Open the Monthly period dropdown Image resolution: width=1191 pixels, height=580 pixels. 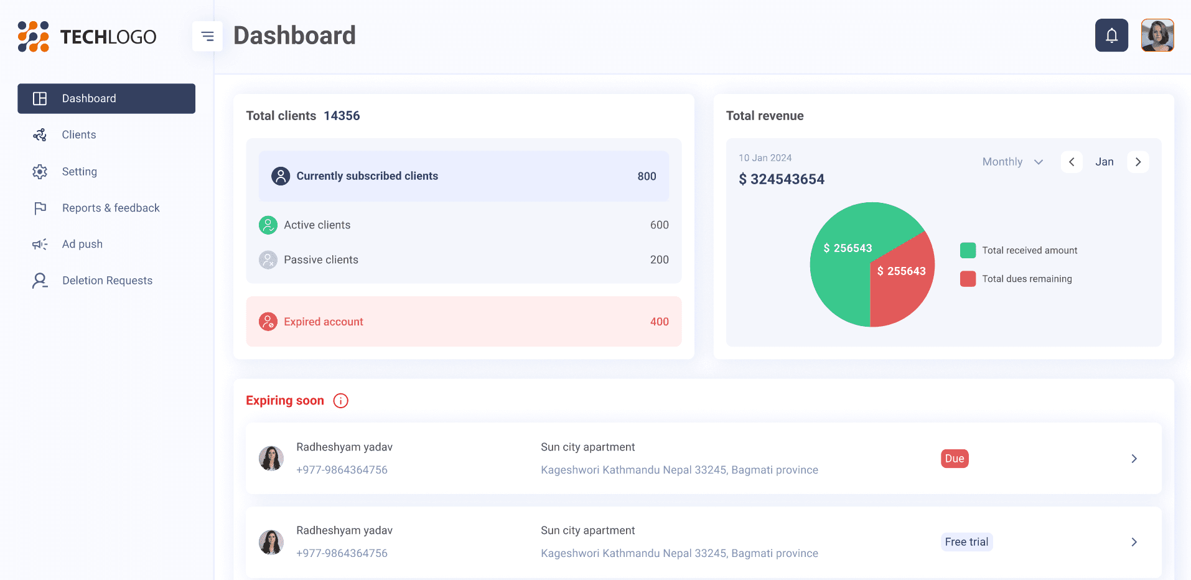click(x=1012, y=162)
